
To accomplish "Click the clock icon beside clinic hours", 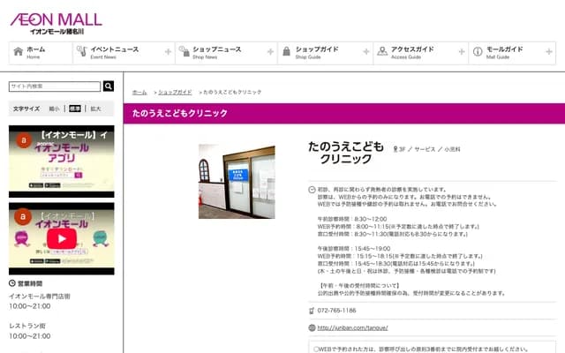I will [x=312, y=190].
